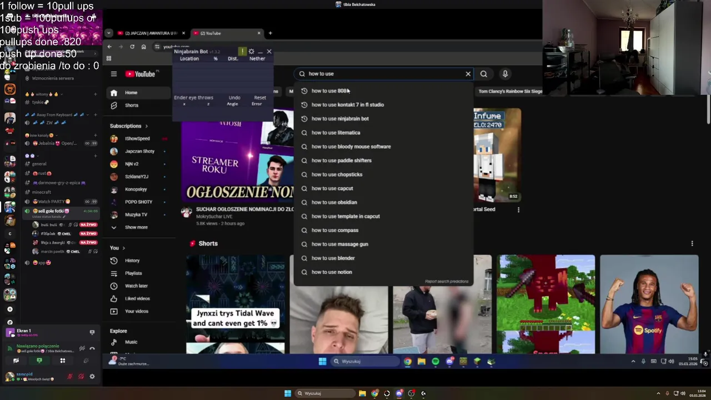711x400 pixels.
Task: Expand the Subscriptions section chevron
Action: coord(146,126)
